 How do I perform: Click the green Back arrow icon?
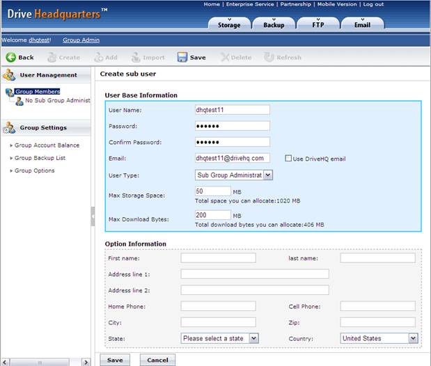[10, 57]
